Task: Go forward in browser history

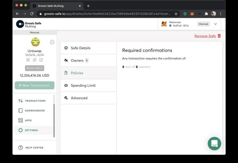Action: click(24, 14)
